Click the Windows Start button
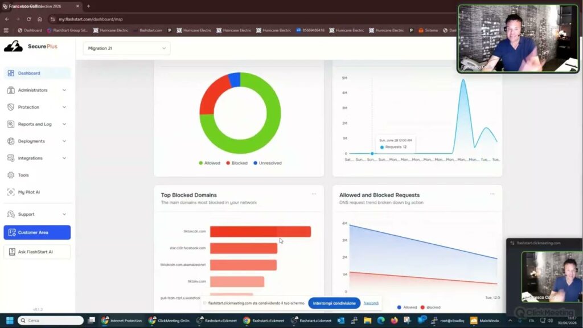 coord(10,321)
